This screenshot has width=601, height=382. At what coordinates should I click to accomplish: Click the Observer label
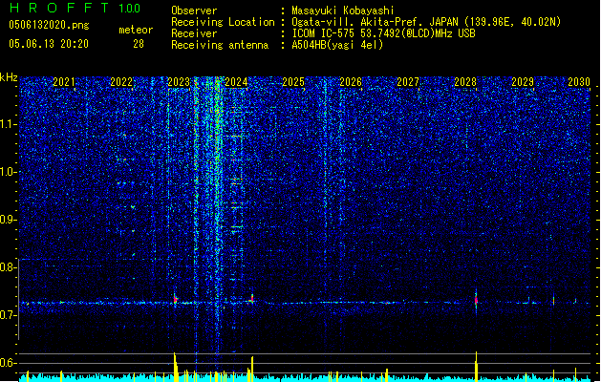pos(194,11)
